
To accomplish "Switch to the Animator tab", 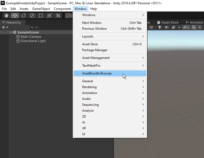I will (x=194, y=22).
